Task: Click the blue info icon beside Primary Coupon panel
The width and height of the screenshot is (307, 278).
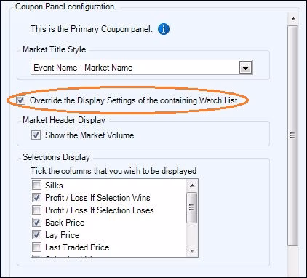Action: tap(164, 29)
